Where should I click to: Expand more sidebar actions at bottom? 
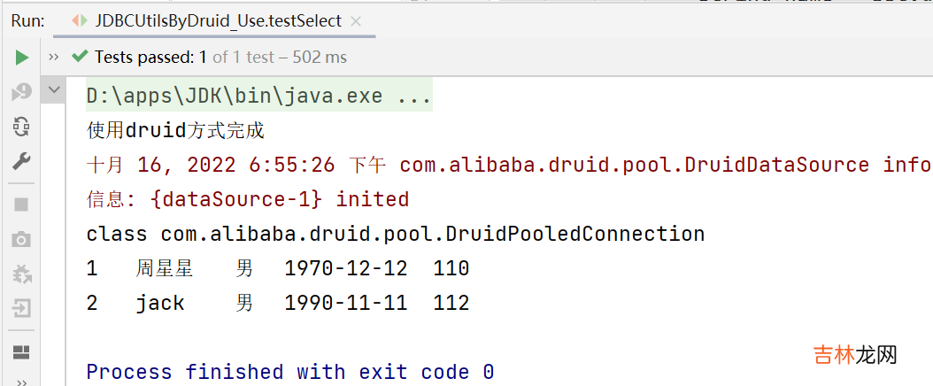21,381
